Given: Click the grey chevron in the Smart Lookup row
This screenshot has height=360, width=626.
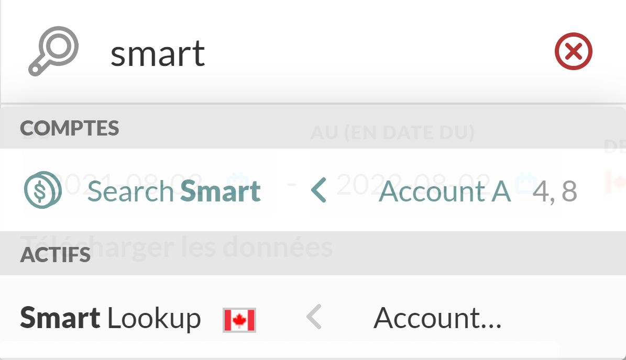Looking at the screenshot, I should pos(313,318).
